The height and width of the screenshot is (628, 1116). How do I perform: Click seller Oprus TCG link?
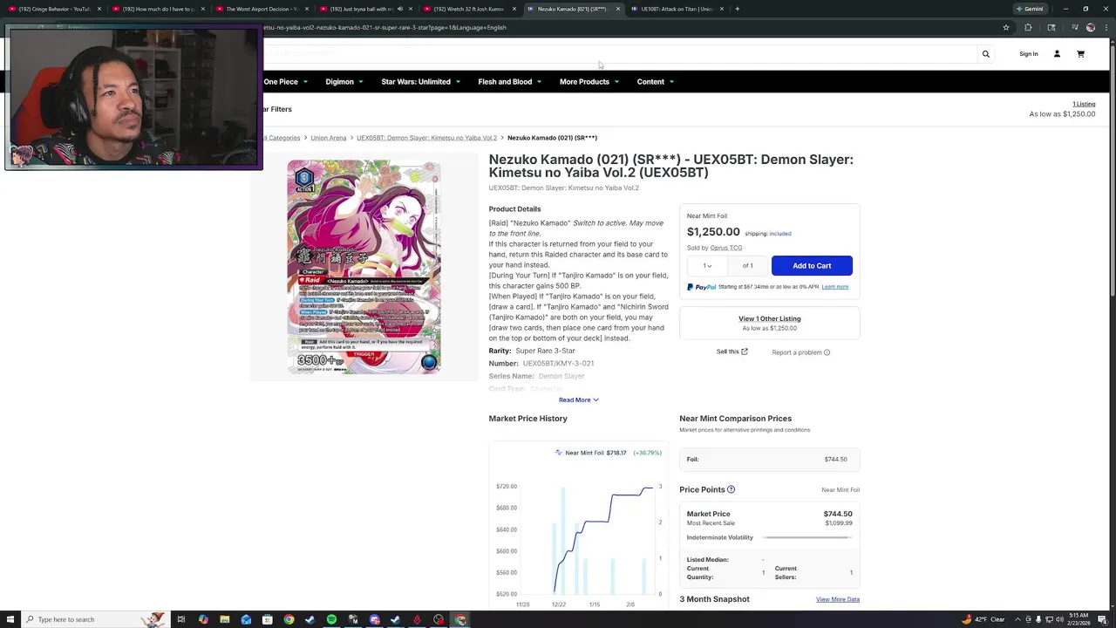[x=726, y=248]
